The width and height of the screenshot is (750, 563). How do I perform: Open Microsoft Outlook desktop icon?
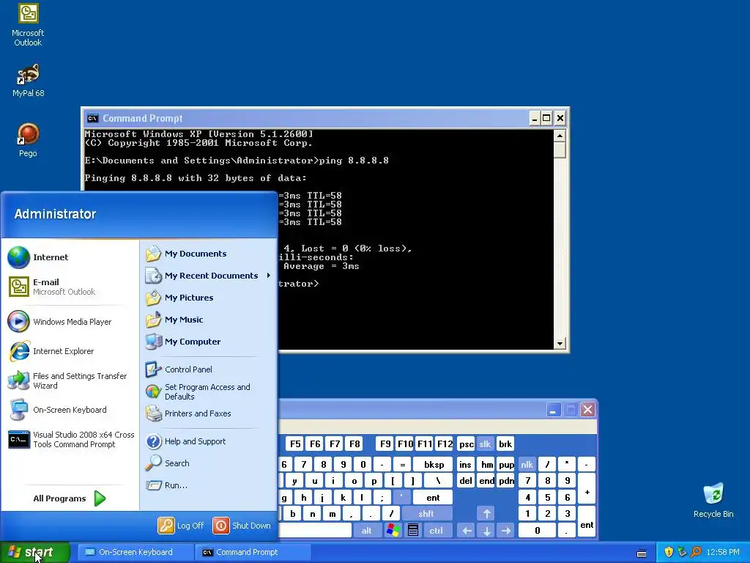(28, 25)
